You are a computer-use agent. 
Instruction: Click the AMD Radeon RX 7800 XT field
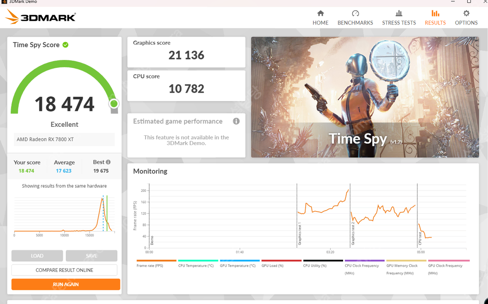(x=64, y=139)
